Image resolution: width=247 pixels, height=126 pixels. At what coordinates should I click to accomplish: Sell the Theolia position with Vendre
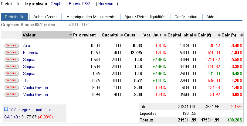point(11,80)
